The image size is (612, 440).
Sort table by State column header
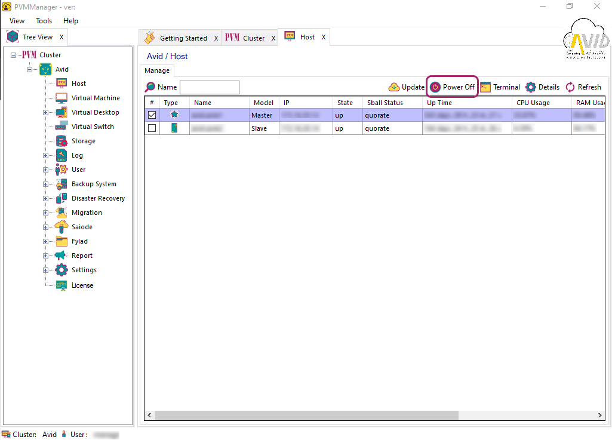tap(347, 103)
